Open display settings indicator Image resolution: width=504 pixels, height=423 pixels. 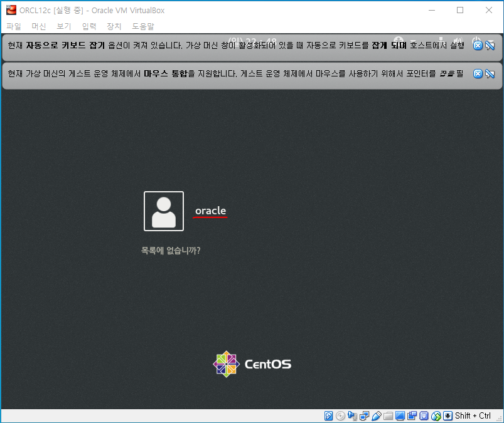coord(400,416)
